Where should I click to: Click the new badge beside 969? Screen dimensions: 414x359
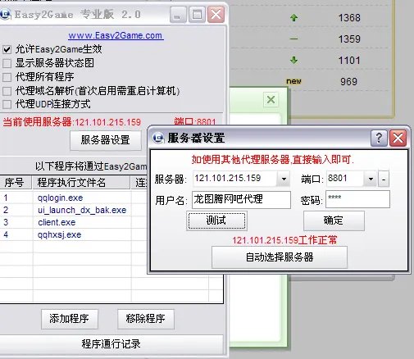pos(293,81)
